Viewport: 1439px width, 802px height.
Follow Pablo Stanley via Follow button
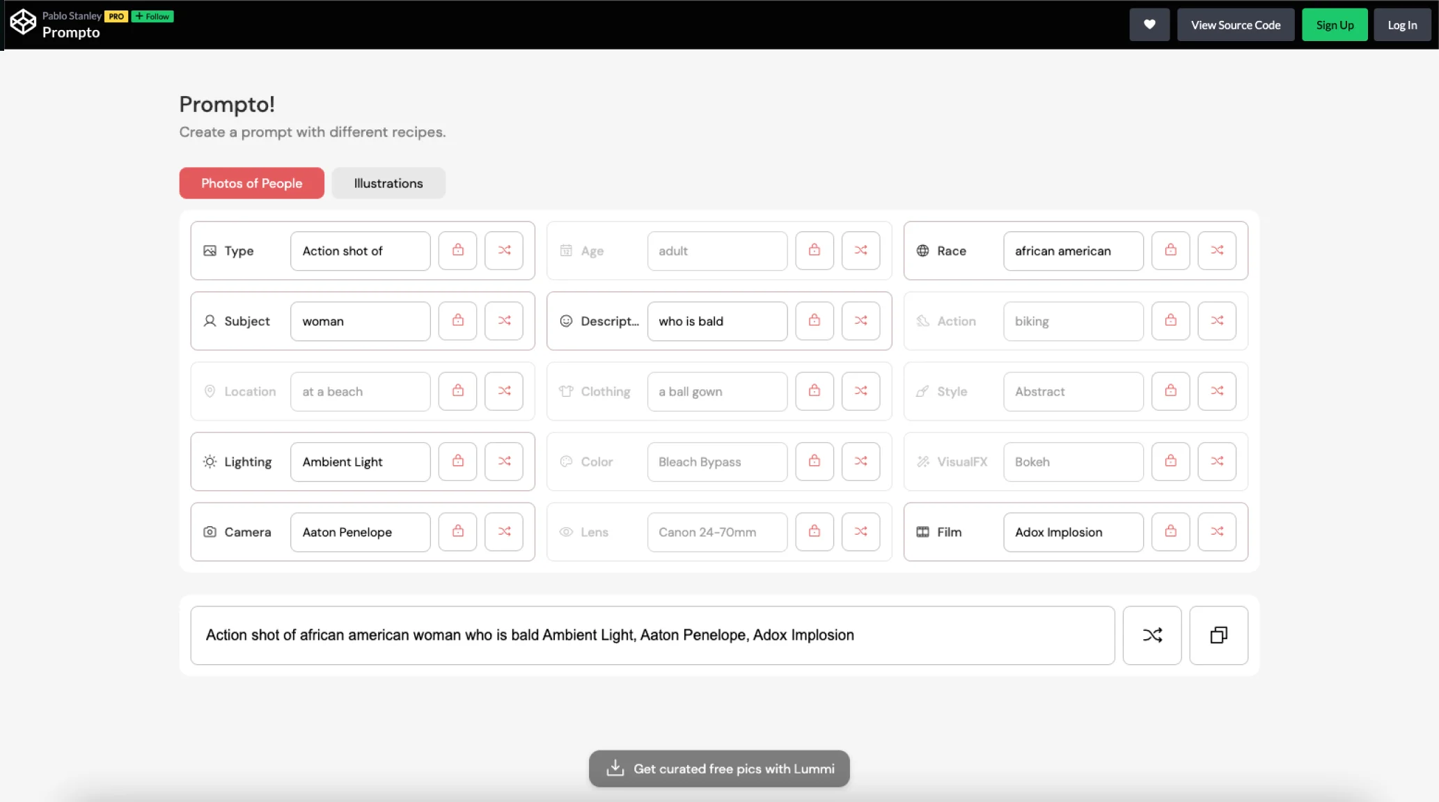tap(152, 16)
